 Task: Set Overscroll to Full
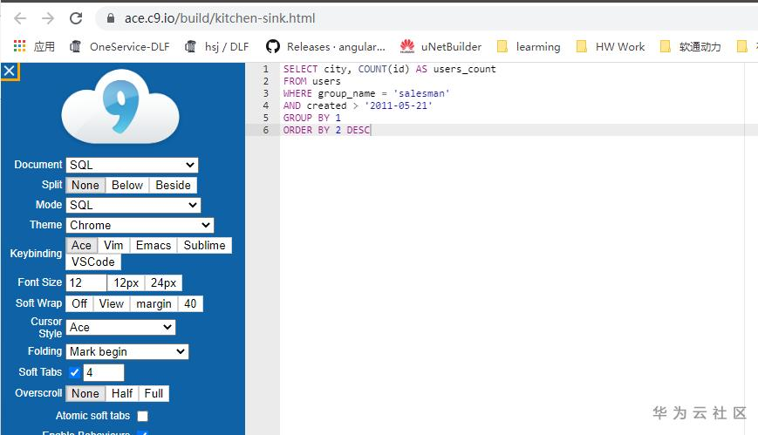(x=154, y=393)
